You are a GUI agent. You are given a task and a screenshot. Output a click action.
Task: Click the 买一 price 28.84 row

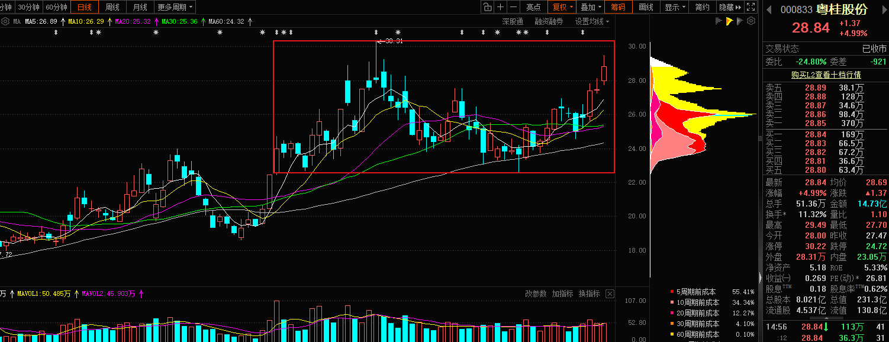(x=826, y=134)
